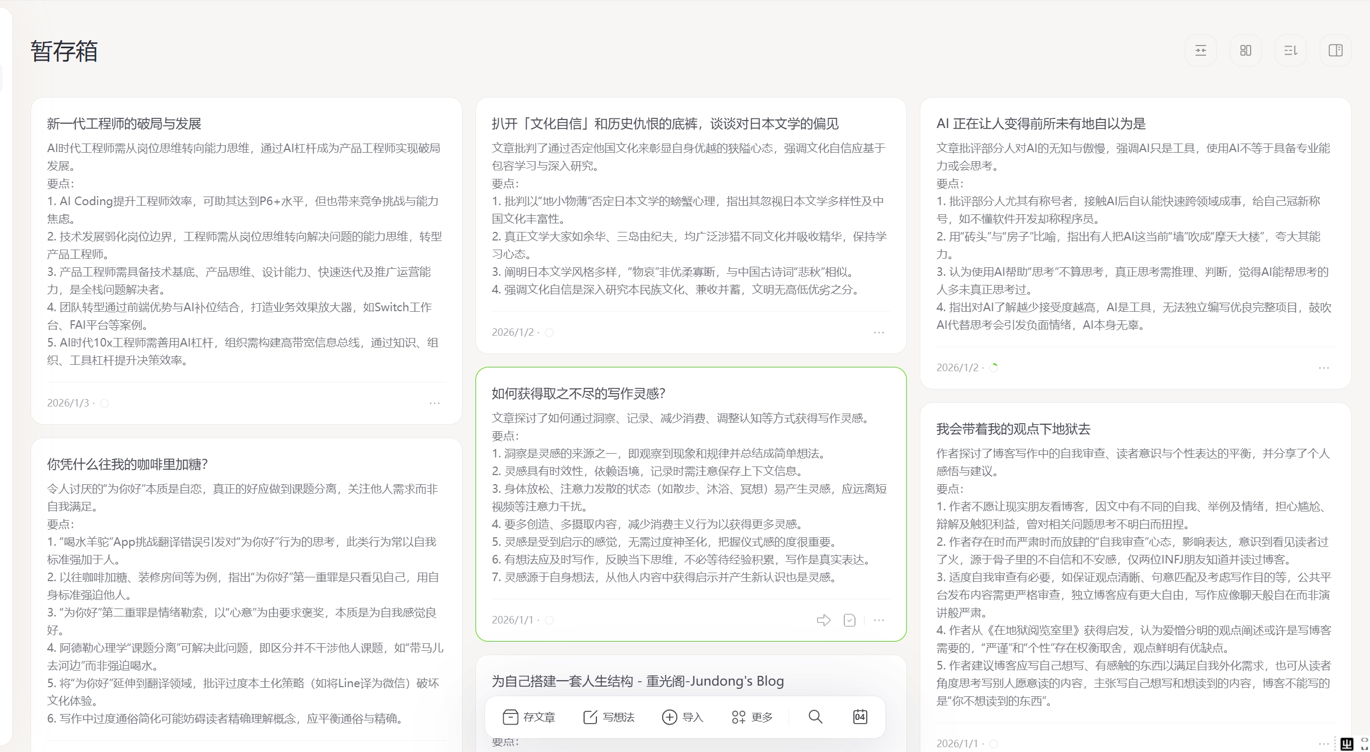Open the sort order icon at top right
The width and height of the screenshot is (1370, 752).
coord(1290,50)
